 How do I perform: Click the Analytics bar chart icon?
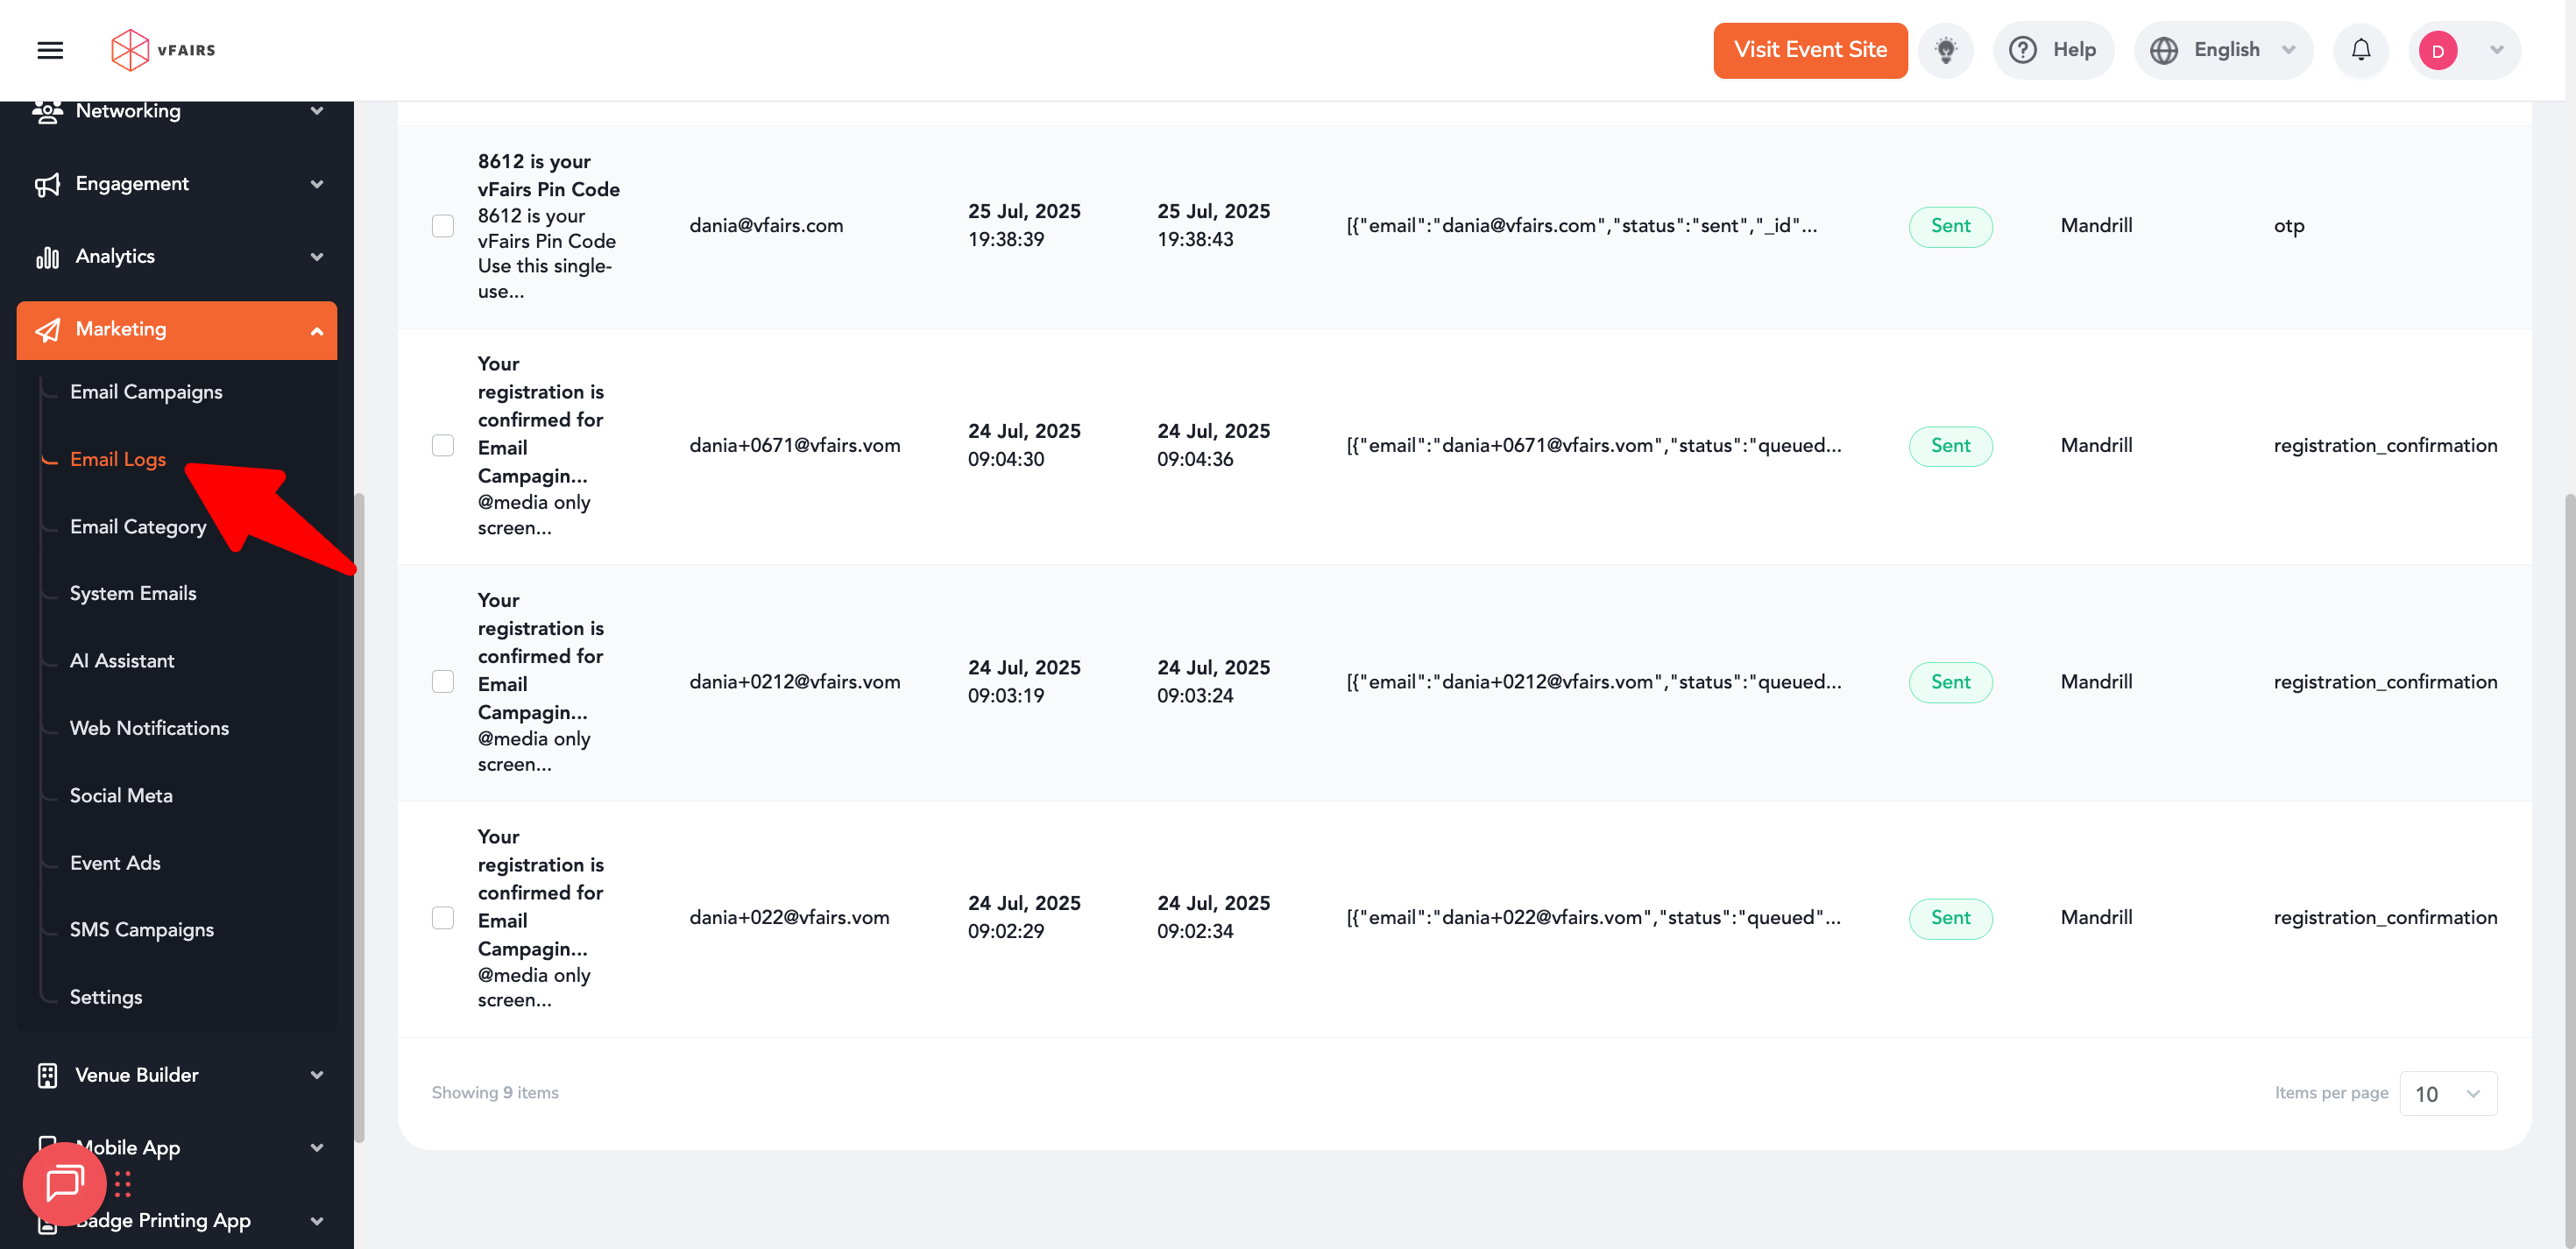point(47,257)
